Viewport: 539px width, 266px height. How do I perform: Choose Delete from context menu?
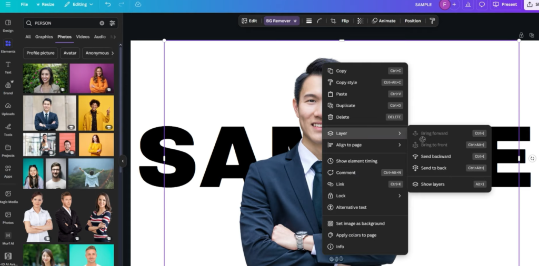coord(365,117)
